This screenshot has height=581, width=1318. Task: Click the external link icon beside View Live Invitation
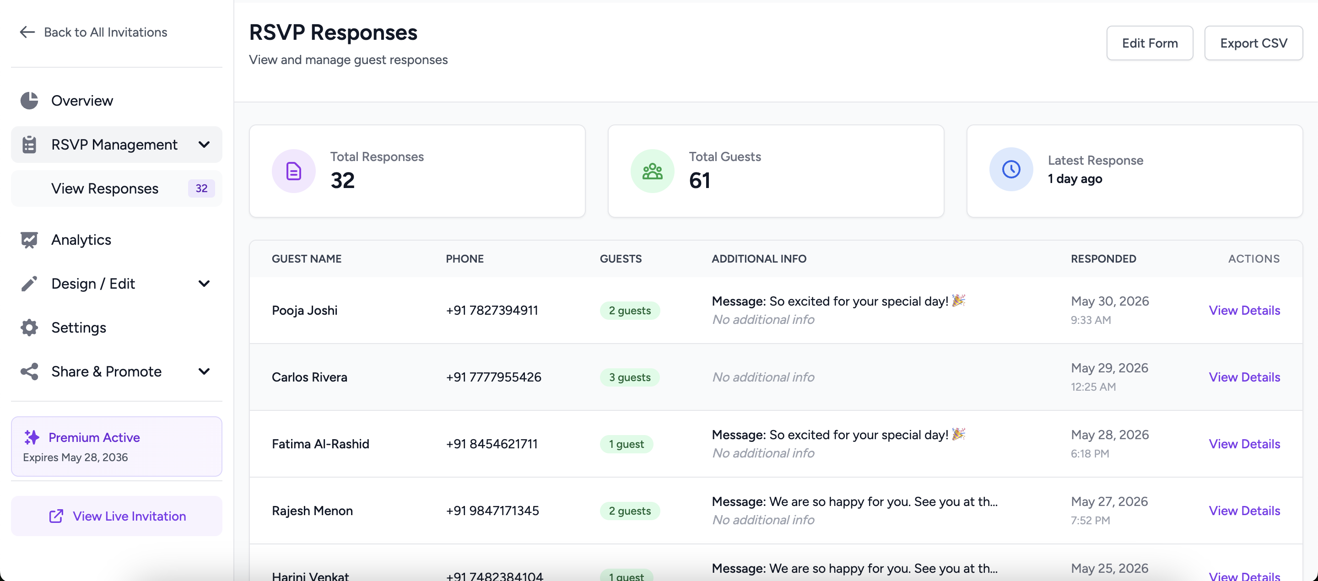pos(56,516)
